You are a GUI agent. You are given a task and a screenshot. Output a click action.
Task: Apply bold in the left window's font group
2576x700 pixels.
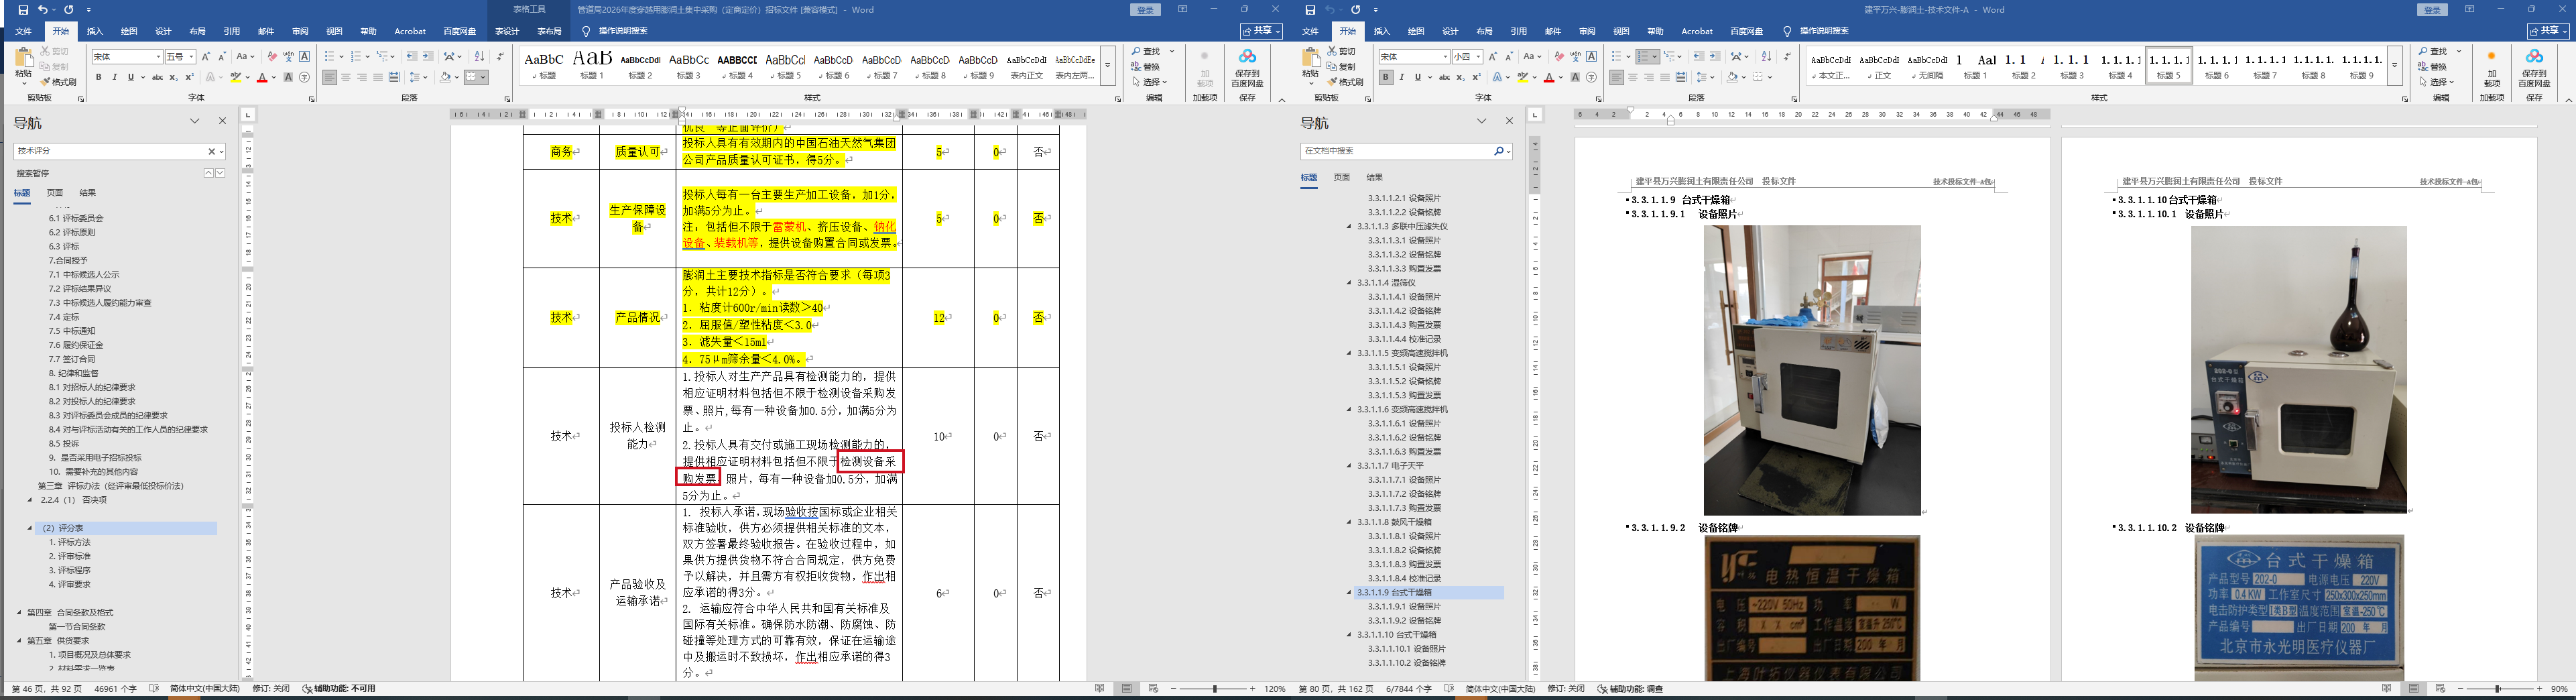pos(99,77)
